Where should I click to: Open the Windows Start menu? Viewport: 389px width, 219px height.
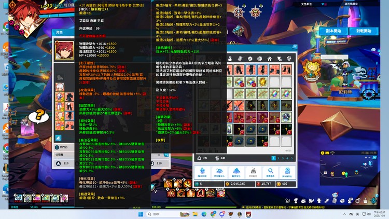(x=139, y=214)
